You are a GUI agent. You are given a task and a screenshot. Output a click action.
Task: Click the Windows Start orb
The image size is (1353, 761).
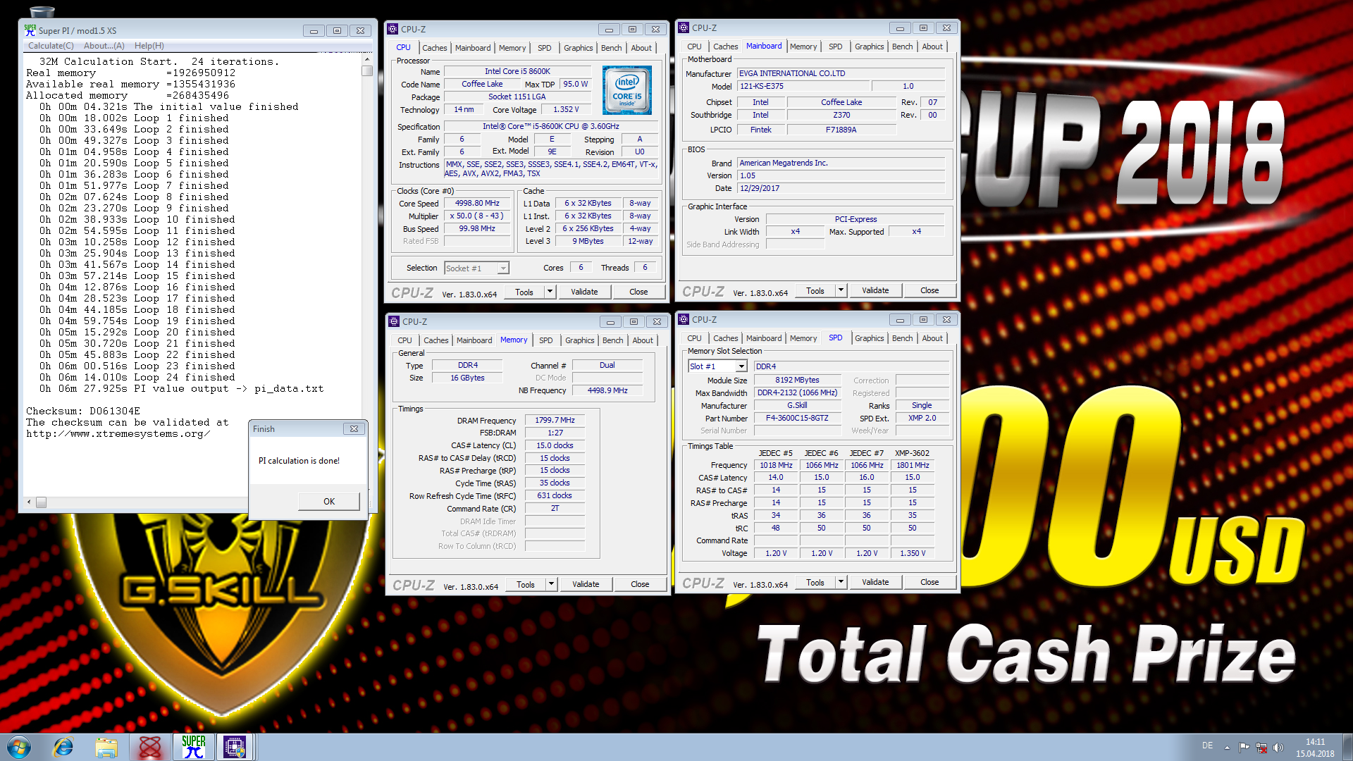[x=19, y=747]
